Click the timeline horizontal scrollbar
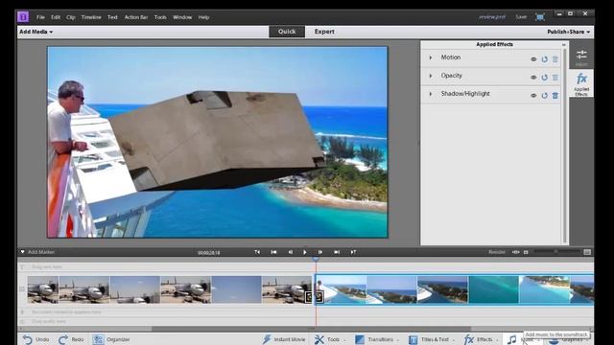 (x=311, y=329)
